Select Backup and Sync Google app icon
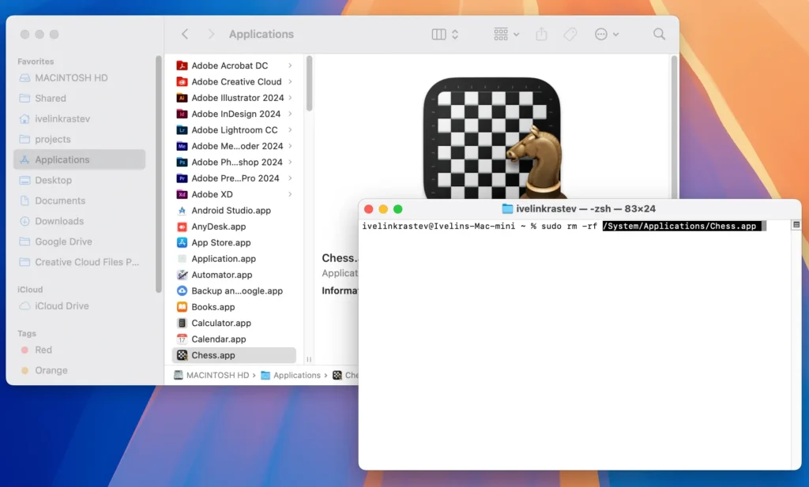 tap(182, 290)
